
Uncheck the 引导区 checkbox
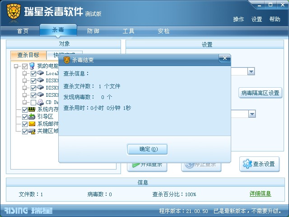point(25,117)
